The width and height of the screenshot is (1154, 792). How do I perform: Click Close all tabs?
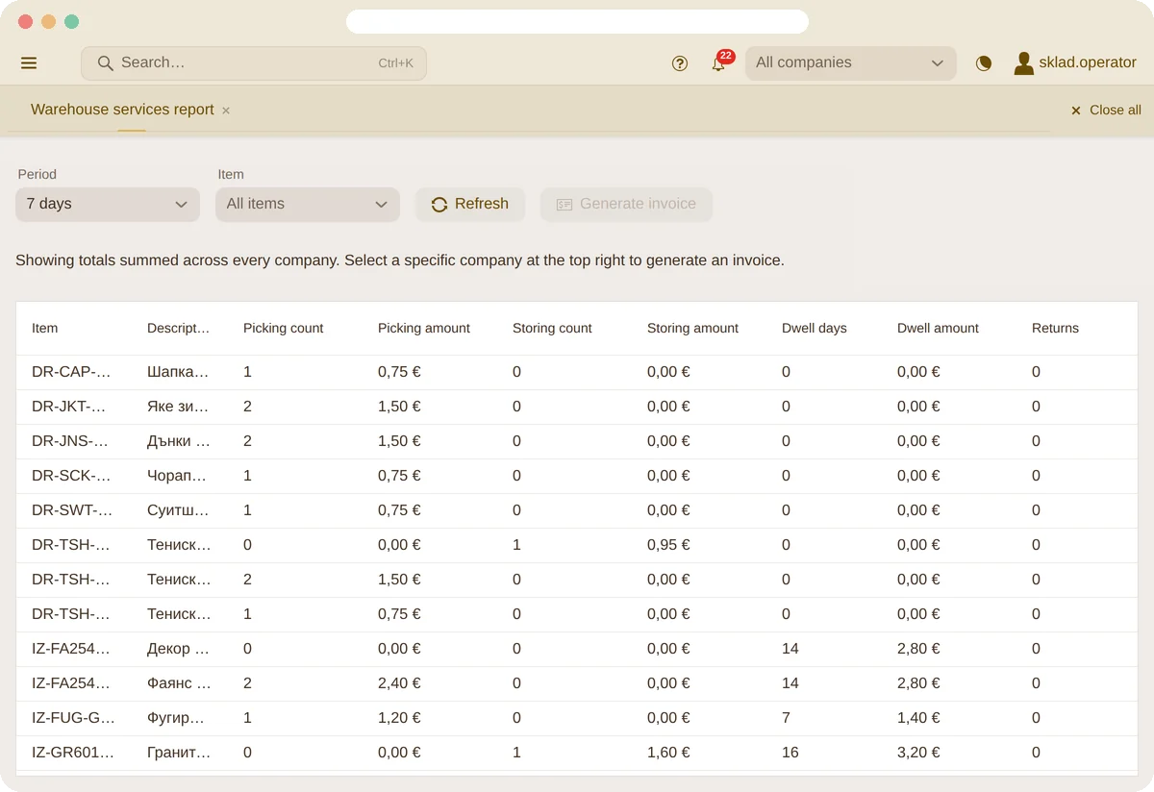point(1106,111)
